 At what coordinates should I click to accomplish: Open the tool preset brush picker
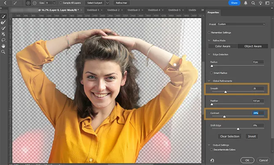[x=15, y=3]
